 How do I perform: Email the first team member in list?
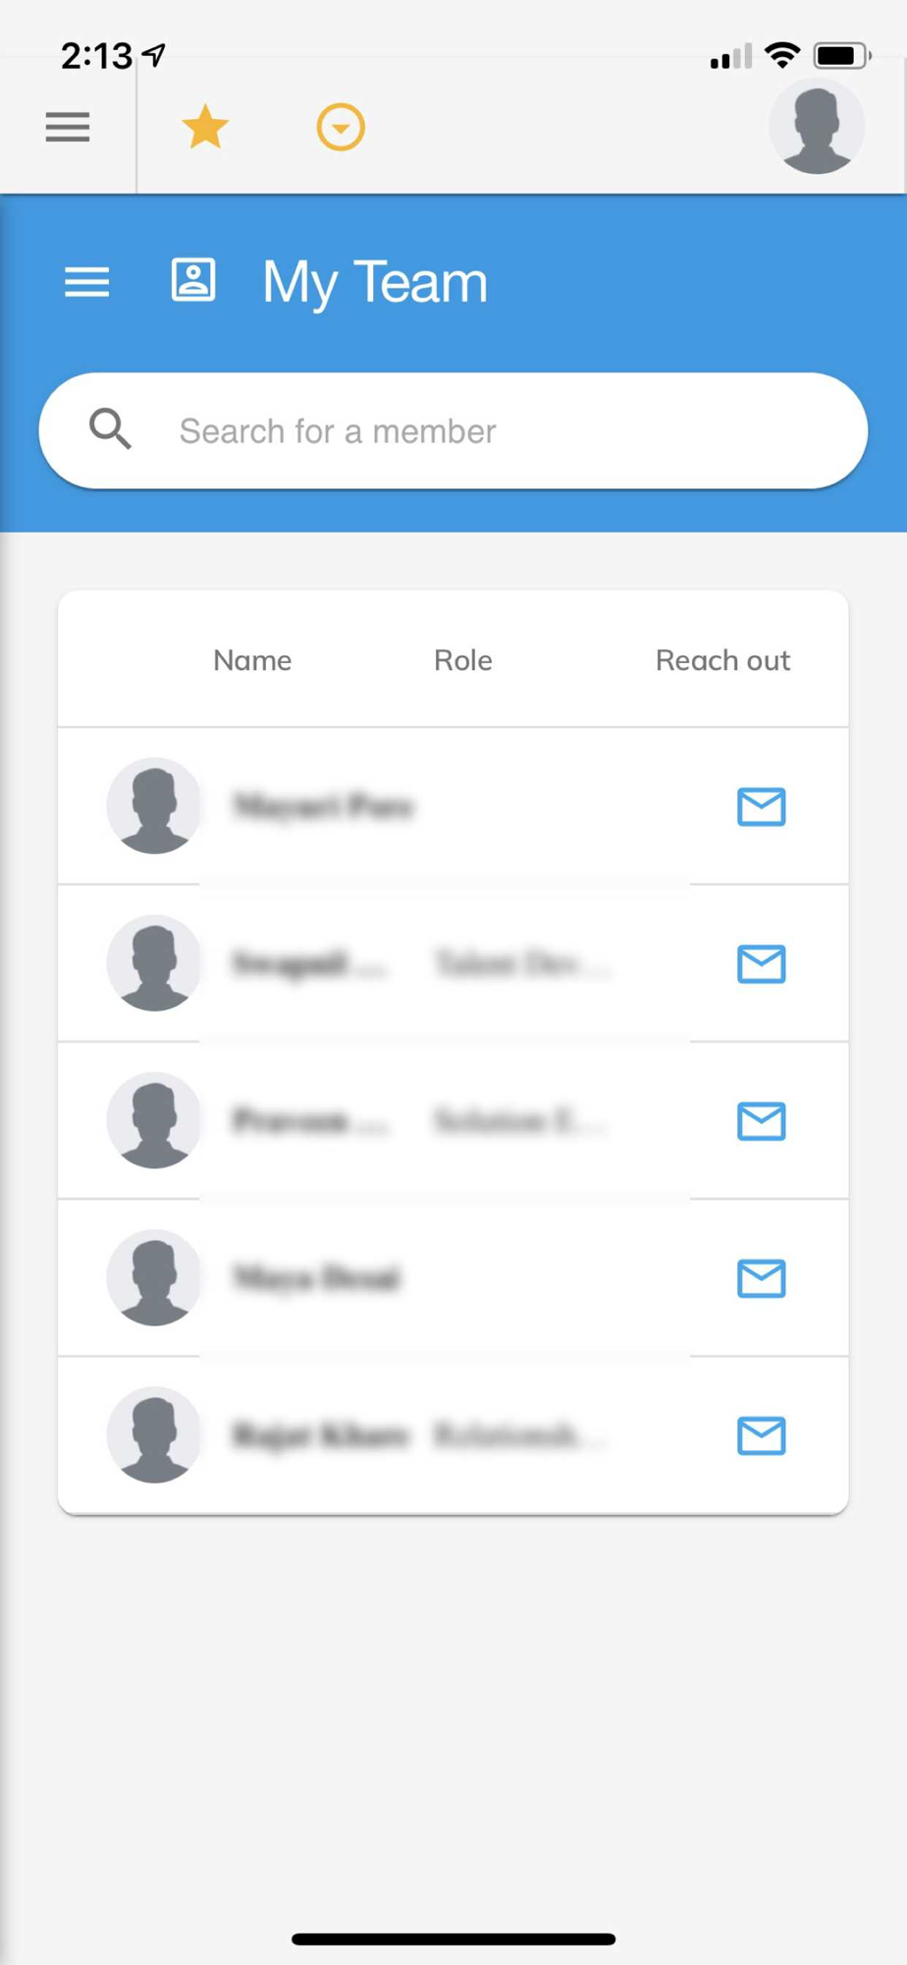point(762,807)
